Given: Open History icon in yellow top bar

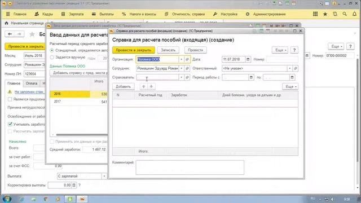Looking at the screenshot, I should coord(335,14).
